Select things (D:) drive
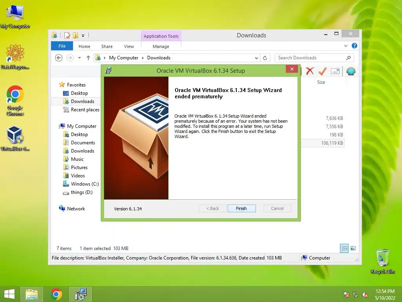The width and height of the screenshot is (402, 302). 82,192
